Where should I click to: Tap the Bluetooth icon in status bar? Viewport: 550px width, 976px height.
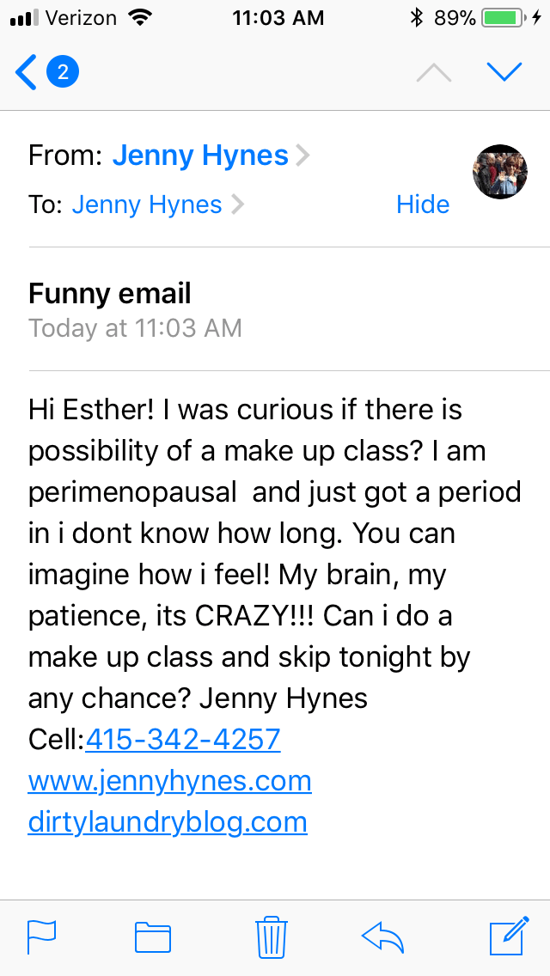click(x=417, y=17)
